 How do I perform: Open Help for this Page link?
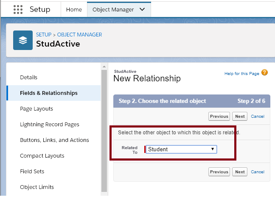241,74
